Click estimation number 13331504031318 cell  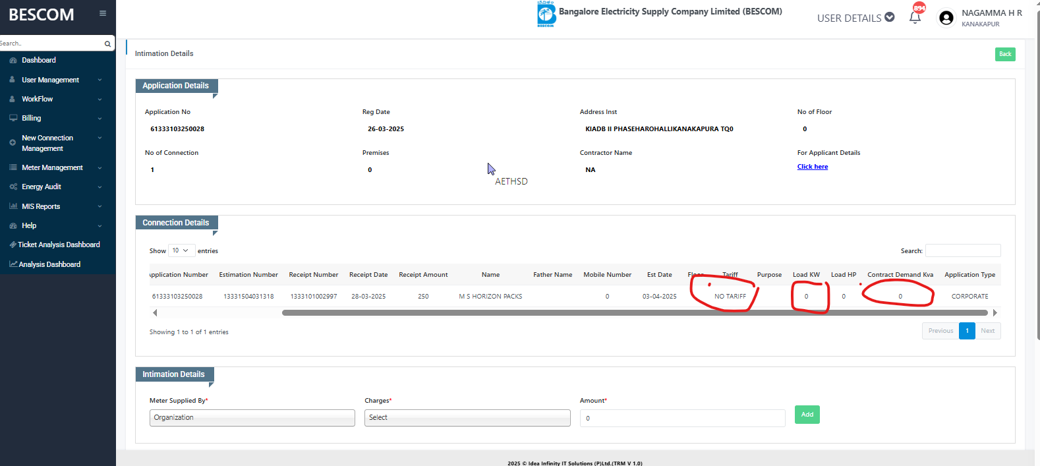(x=248, y=297)
